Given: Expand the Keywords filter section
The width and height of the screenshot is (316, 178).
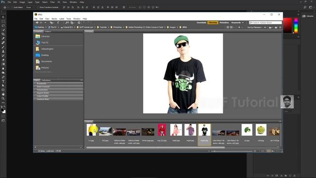Looking at the screenshot, I should 58,84.
